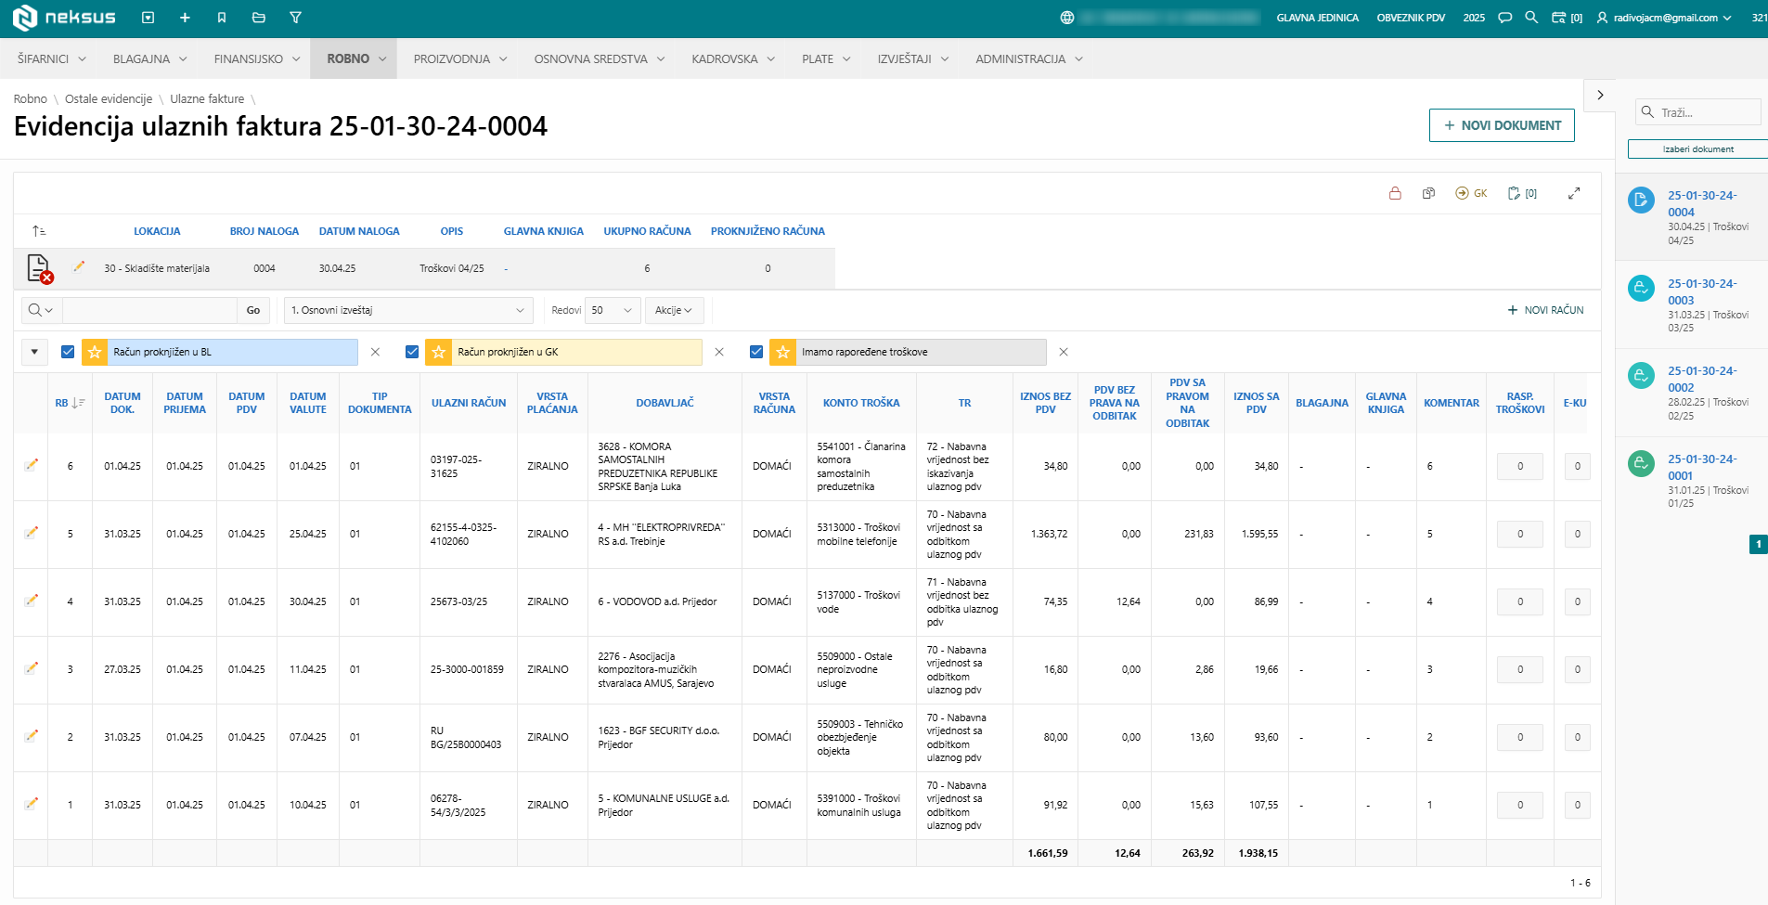Collapse the right sidebar with chevron
This screenshot has height=905, width=1768.
[1600, 95]
